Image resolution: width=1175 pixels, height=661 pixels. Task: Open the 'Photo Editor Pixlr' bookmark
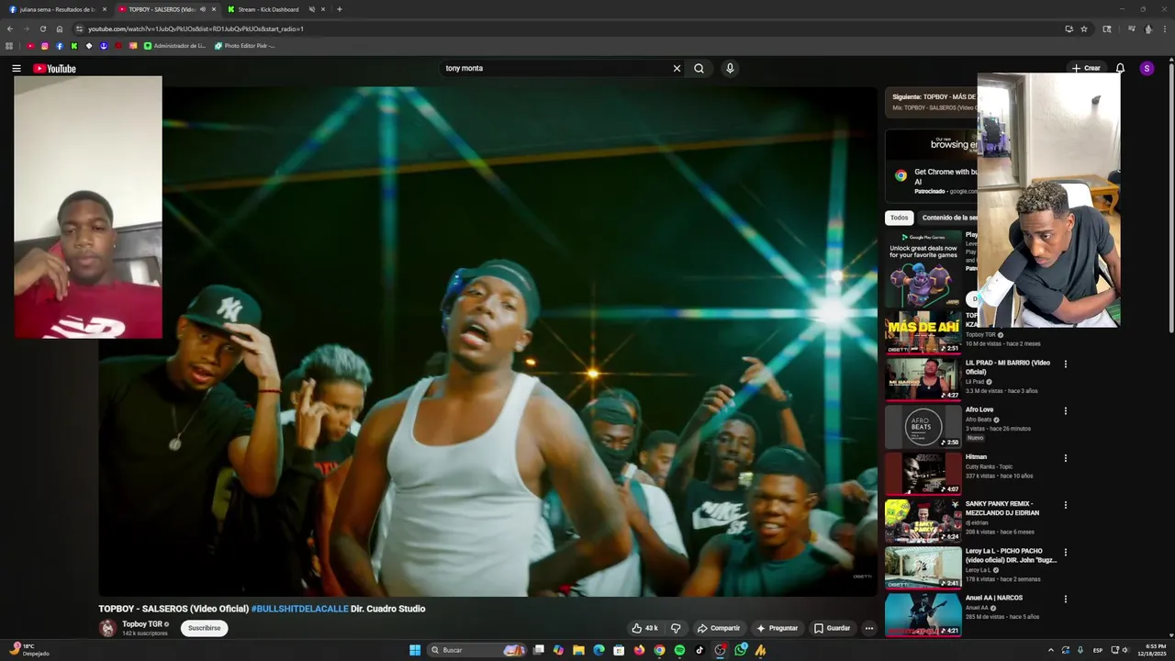pyautogui.click(x=244, y=45)
